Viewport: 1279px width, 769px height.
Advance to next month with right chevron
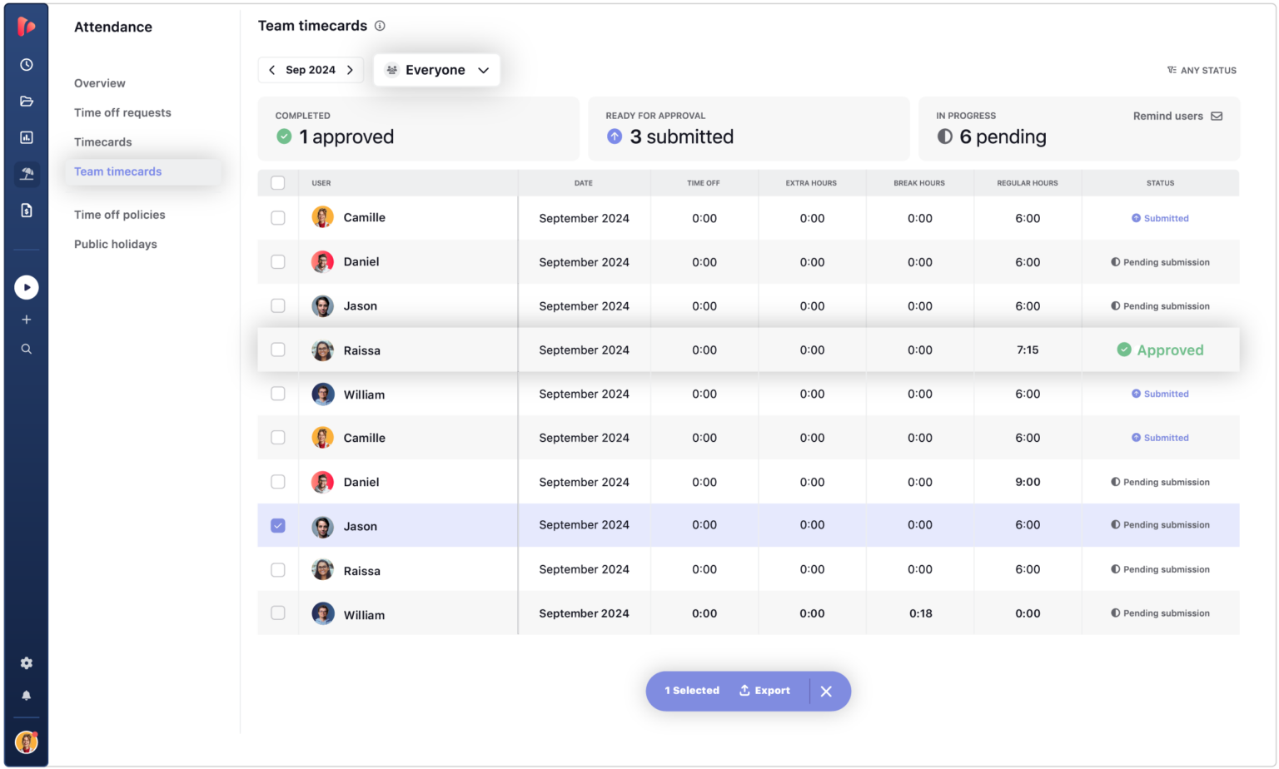coord(350,70)
